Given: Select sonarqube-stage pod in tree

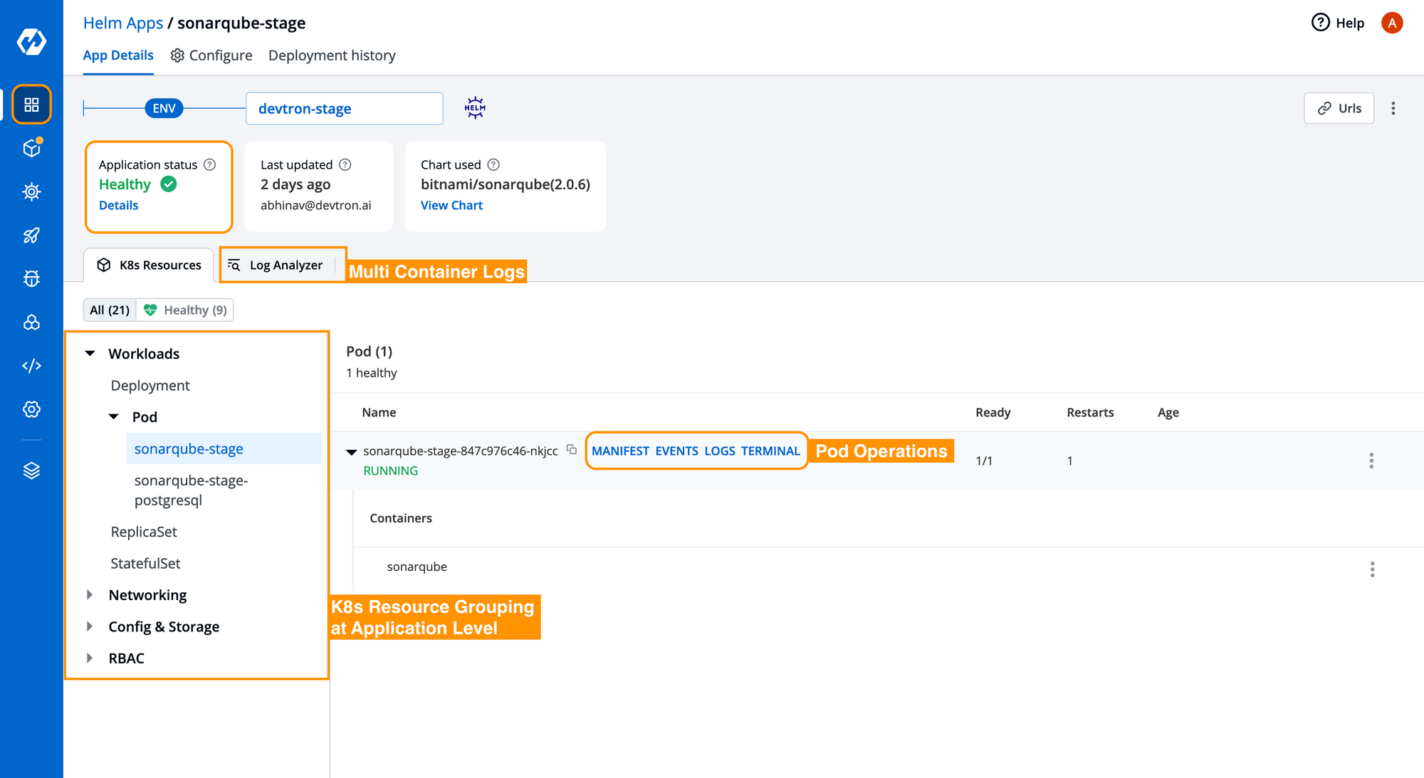Looking at the screenshot, I should 189,448.
